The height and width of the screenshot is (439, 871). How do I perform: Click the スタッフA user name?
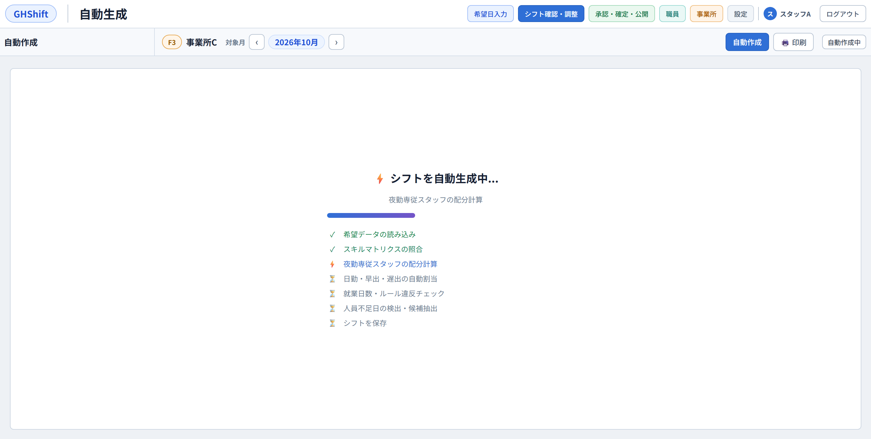tap(795, 14)
